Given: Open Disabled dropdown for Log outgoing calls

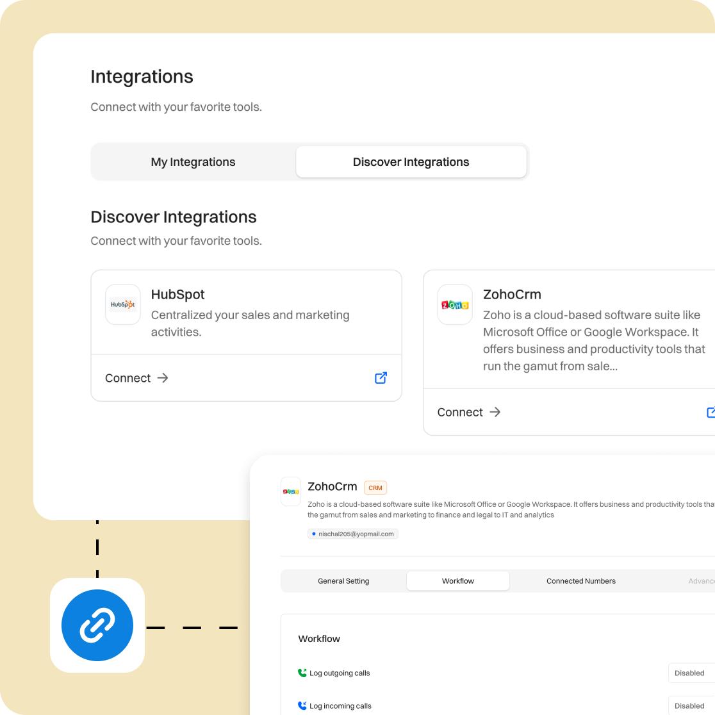Looking at the screenshot, I should [x=690, y=673].
